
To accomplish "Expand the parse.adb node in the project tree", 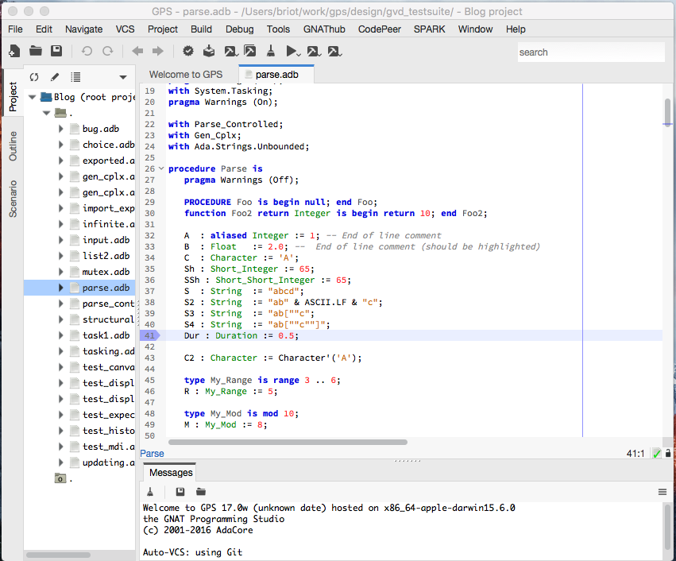I will pyautogui.click(x=61, y=288).
